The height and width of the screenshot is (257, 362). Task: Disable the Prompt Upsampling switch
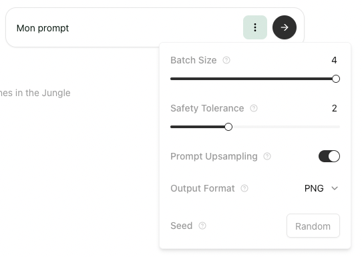pyautogui.click(x=329, y=156)
